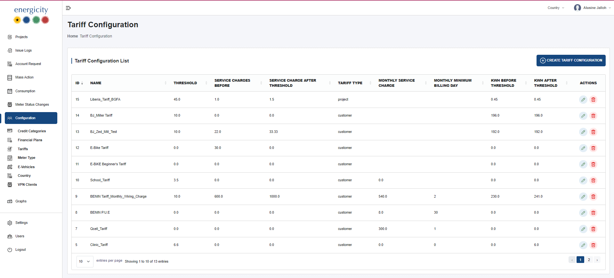Delete the Liberia_Tariff_BGFA tariff
614x278 pixels.
(x=593, y=100)
